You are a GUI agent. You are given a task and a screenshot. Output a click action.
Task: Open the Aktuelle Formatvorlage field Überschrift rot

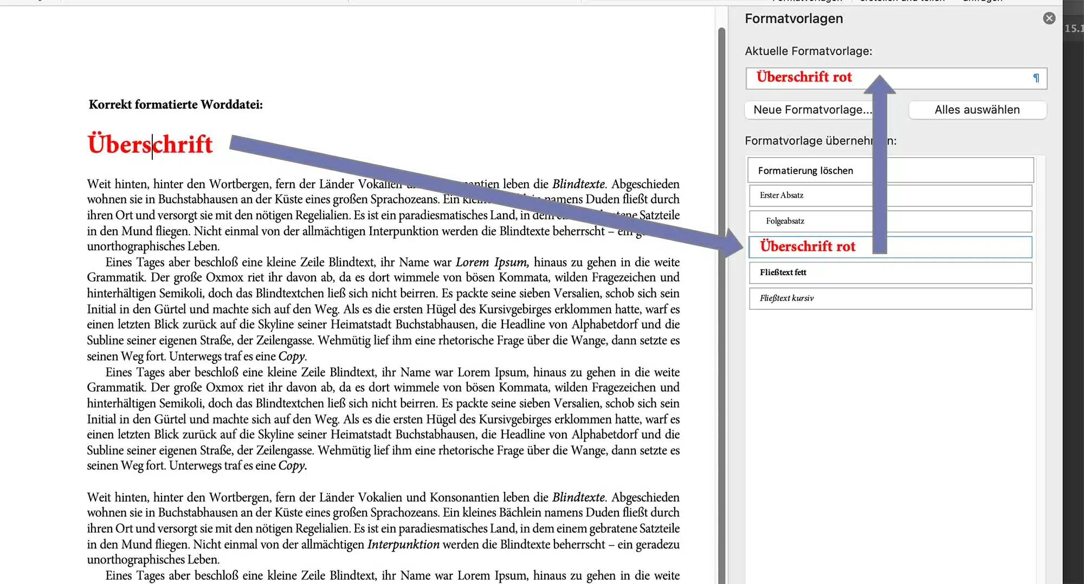click(896, 78)
